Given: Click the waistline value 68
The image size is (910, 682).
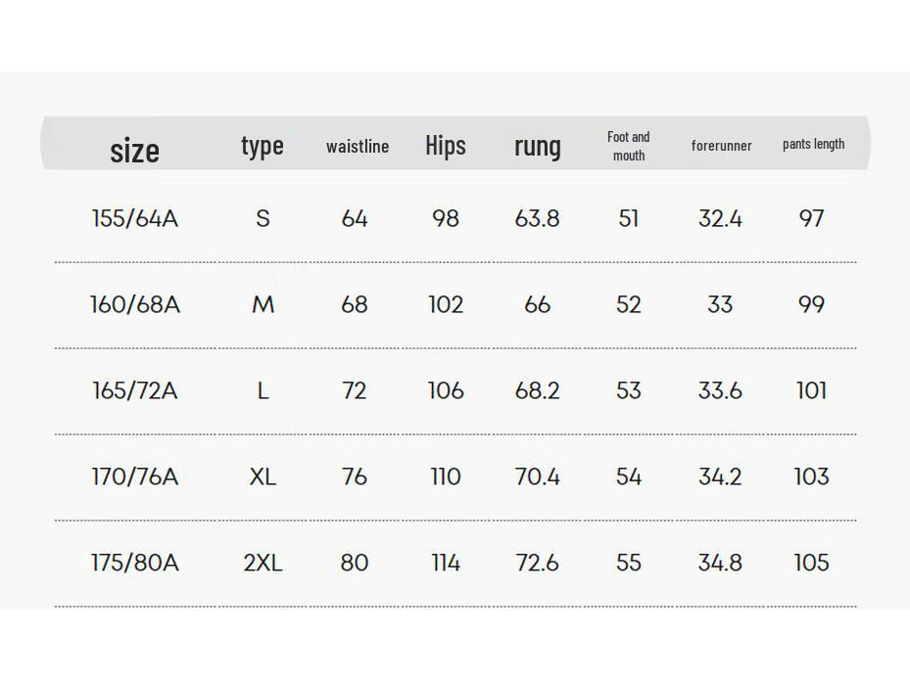Looking at the screenshot, I should pyautogui.click(x=355, y=304).
